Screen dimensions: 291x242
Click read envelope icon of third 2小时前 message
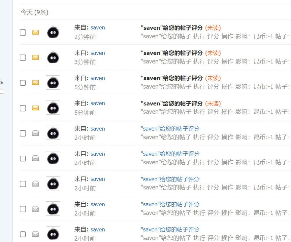click(35, 184)
